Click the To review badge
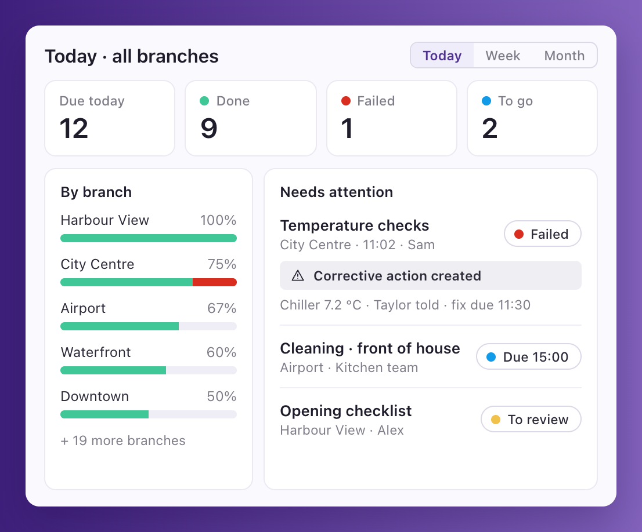Image resolution: width=642 pixels, height=532 pixels. coord(531,419)
